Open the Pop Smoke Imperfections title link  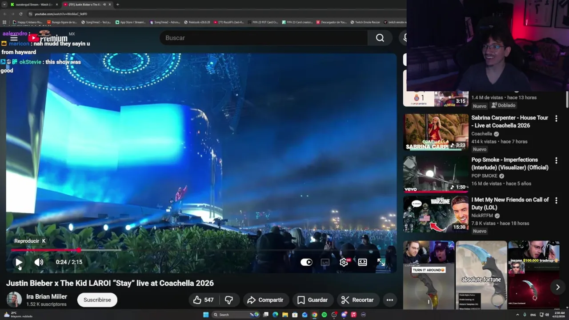click(x=509, y=164)
